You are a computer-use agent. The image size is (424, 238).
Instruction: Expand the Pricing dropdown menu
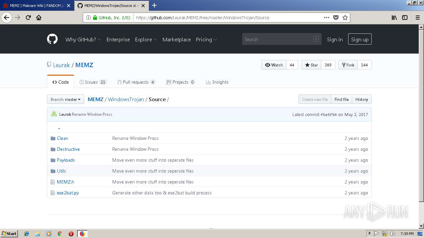(x=206, y=39)
